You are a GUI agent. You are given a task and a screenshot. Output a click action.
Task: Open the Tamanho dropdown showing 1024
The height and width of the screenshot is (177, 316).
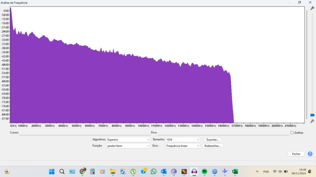pos(183,140)
